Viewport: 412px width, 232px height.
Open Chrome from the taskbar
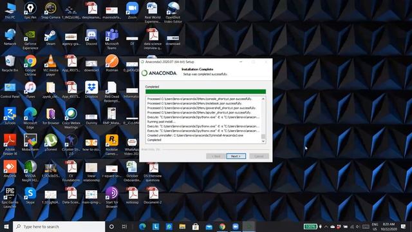pyautogui.click(x=222, y=226)
